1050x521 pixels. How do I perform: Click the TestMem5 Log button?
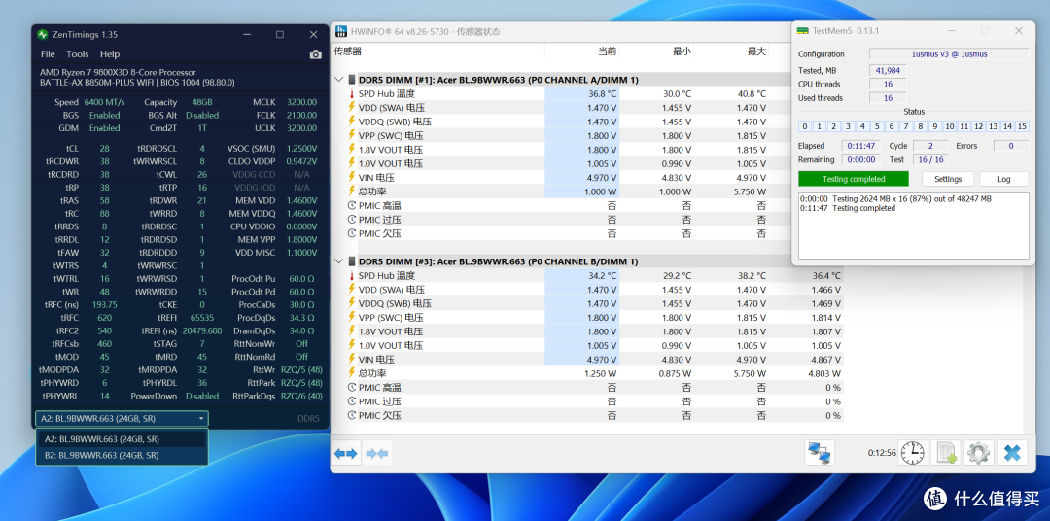click(1003, 179)
